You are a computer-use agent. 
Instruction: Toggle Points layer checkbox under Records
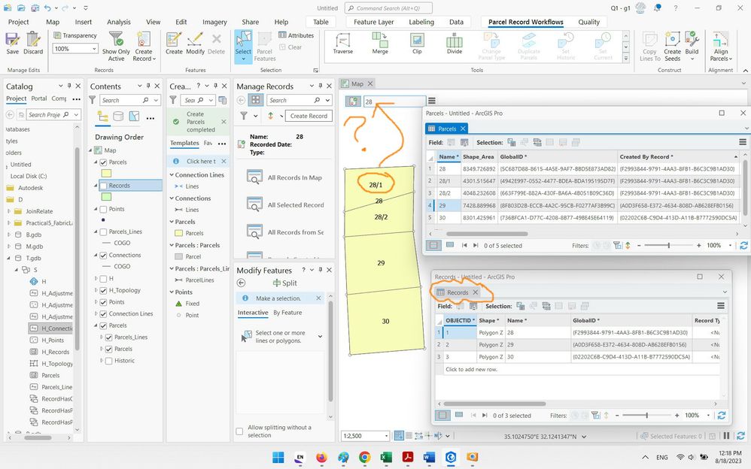103,209
